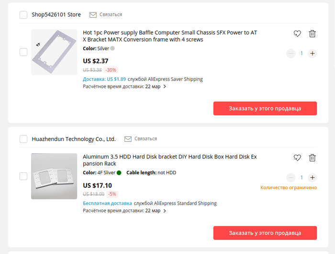
Task: Open the Hot 1pc Power supply Baffle listing
Action: coord(170,36)
